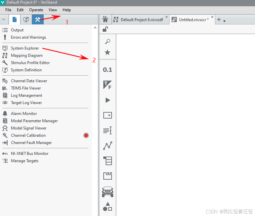The image size is (255, 216).
Task: Click the System Explorer icon
Action: click(5, 48)
